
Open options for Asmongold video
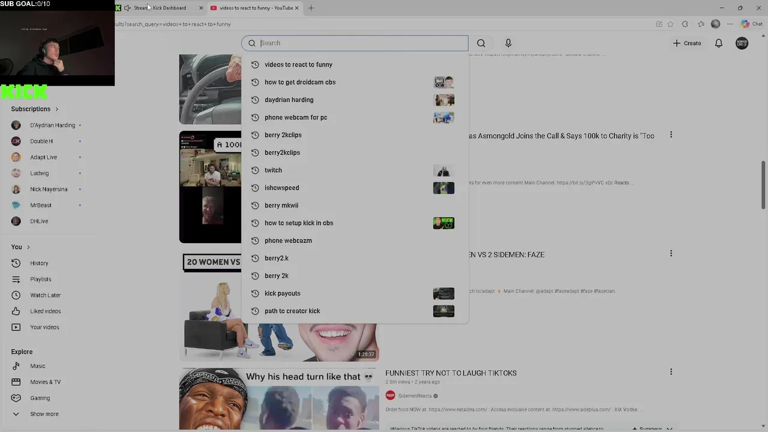coord(671,135)
